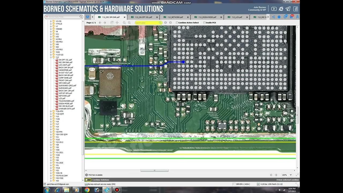
Task: Expand the Y20 MTK folder
Action: (x=51, y=132)
